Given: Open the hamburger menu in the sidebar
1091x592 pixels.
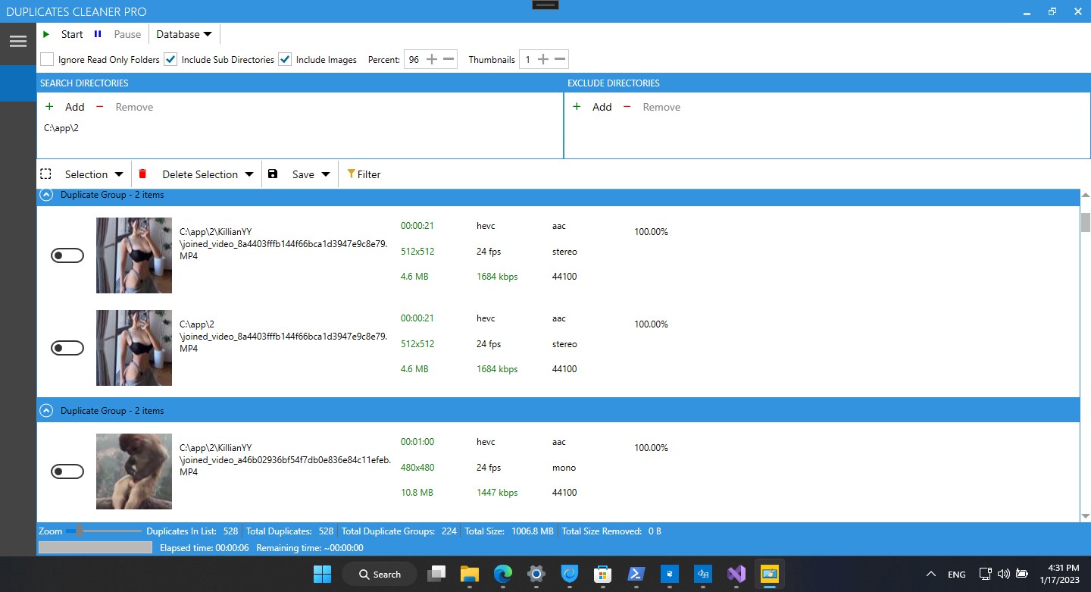Looking at the screenshot, I should point(18,41).
